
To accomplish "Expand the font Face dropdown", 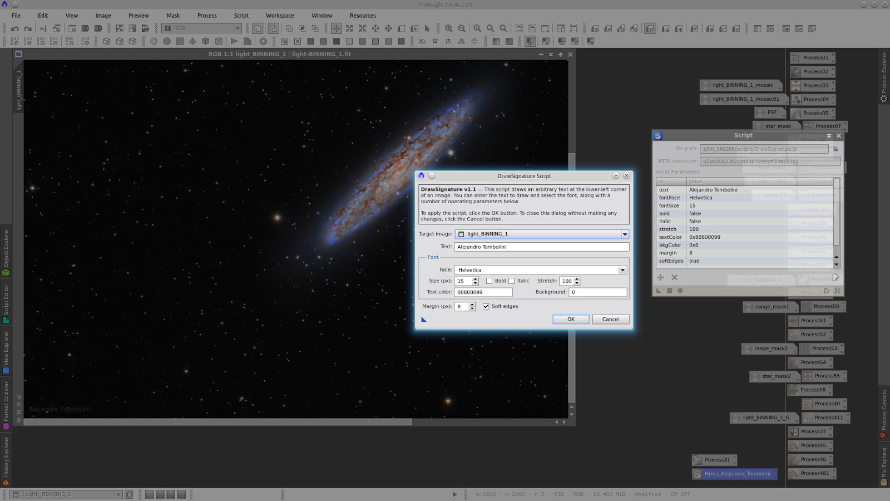I will coord(622,270).
